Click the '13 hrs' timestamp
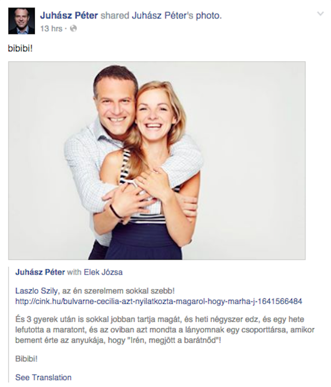Image resolution: width=331 pixels, height=387 pixels. click(x=51, y=28)
